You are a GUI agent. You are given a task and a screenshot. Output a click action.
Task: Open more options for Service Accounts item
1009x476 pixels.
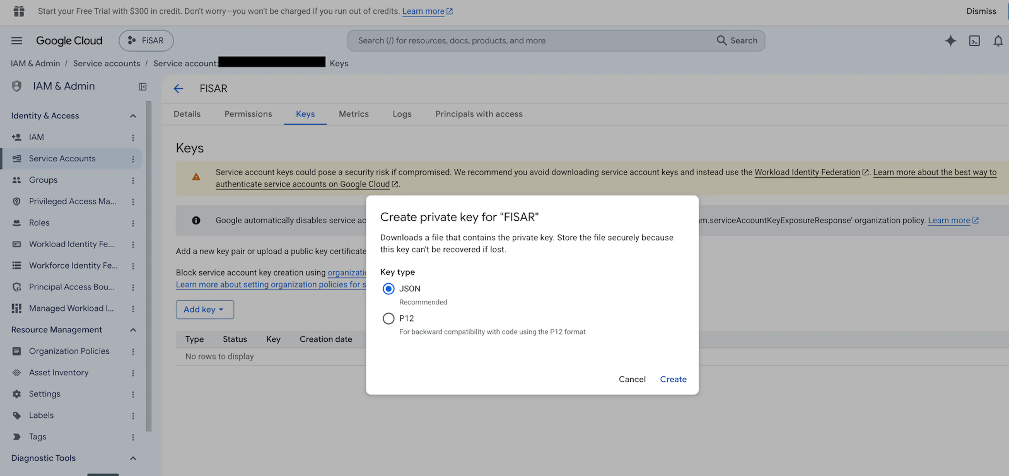(133, 159)
